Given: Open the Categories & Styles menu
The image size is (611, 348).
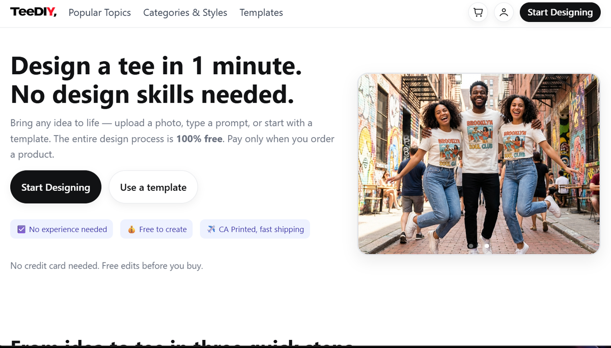Looking at the screenshot, I should point(185,12).
